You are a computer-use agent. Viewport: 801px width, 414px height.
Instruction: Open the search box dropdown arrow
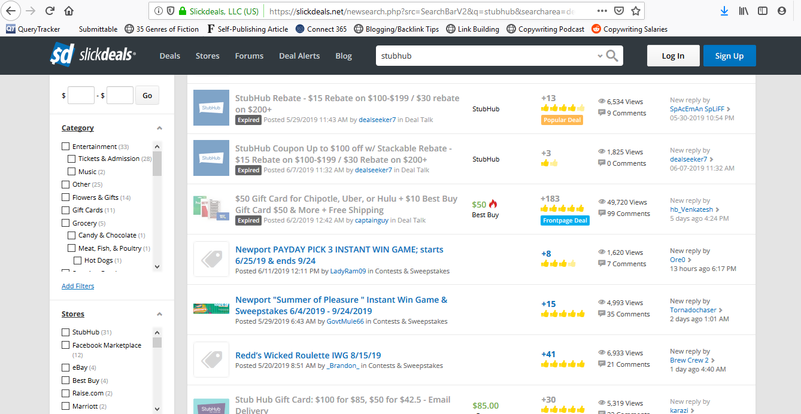pos(600,56)
